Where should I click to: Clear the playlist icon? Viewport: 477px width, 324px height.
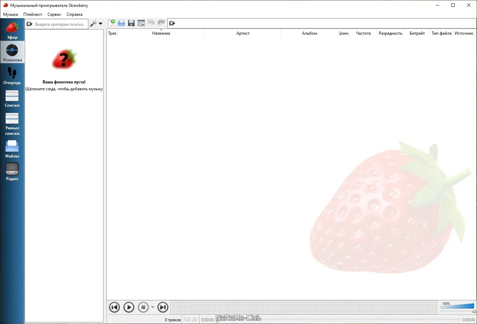(141, 23)
